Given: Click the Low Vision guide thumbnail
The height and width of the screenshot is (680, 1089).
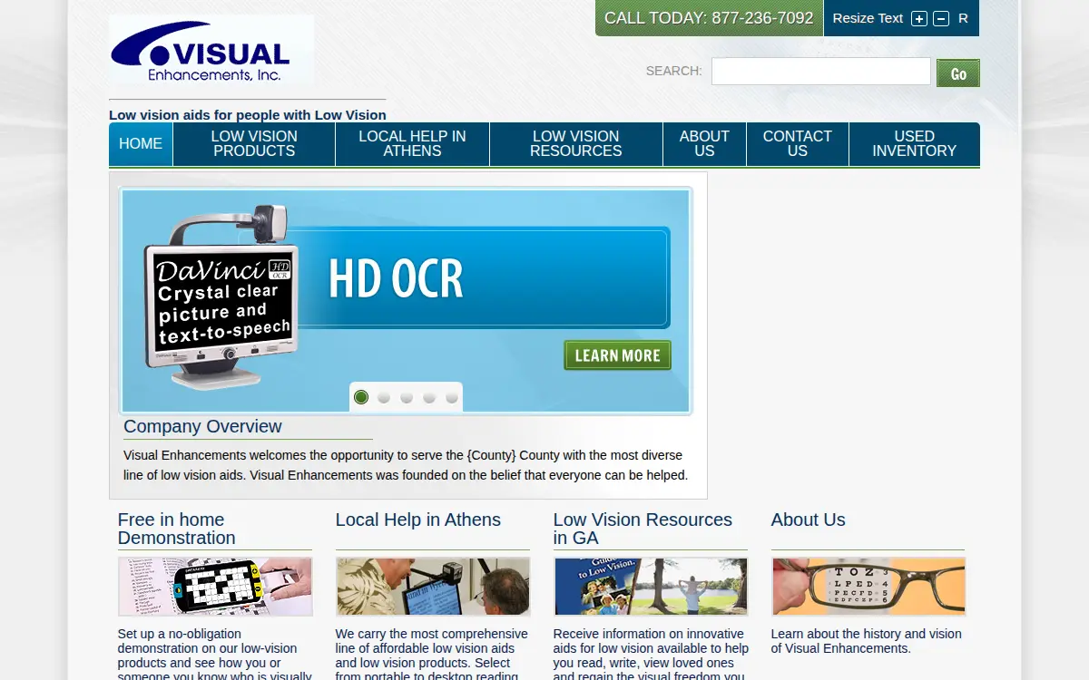Looking at the screenshot, I should (x=651, y=587).
